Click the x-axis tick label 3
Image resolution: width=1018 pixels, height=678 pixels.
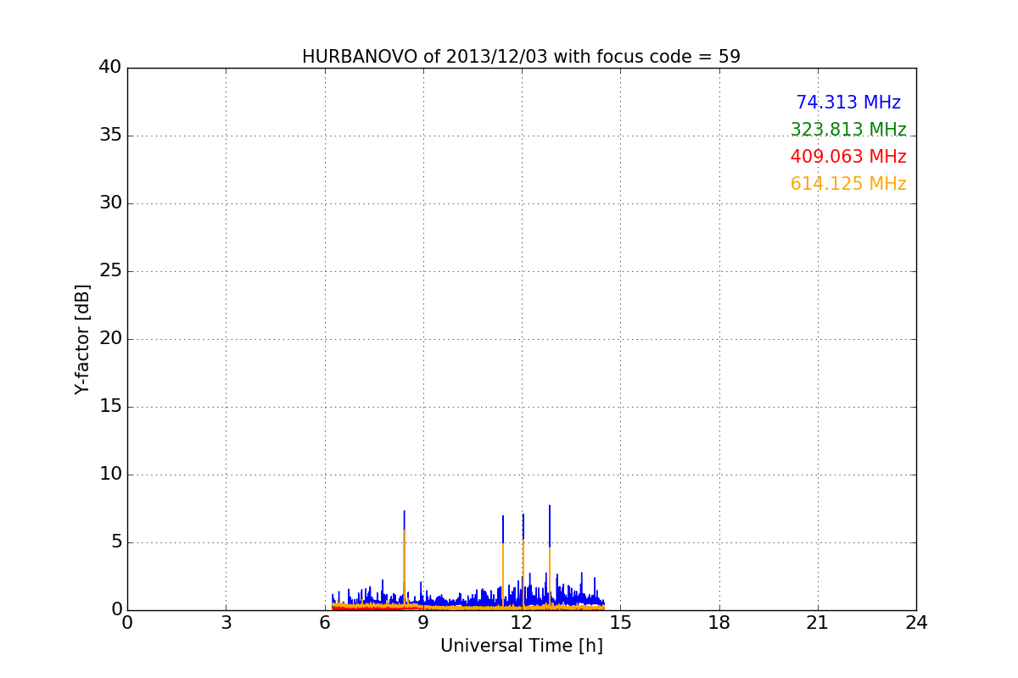[226, 623]
